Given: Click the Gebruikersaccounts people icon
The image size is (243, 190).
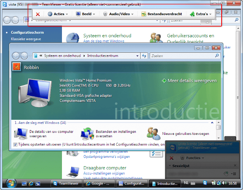Looking at the screenshot, I should [x=156, y=38].
